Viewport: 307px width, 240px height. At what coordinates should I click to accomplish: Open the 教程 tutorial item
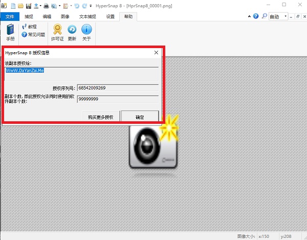tap(32, 27)
